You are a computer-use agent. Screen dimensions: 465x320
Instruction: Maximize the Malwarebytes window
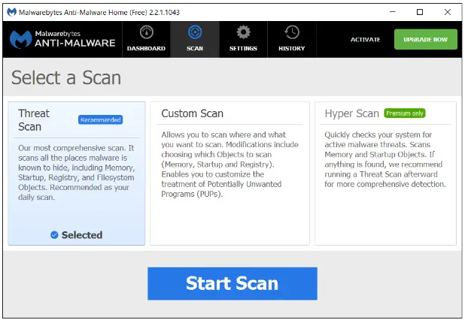pyautogui.click(x=420, y=12)
